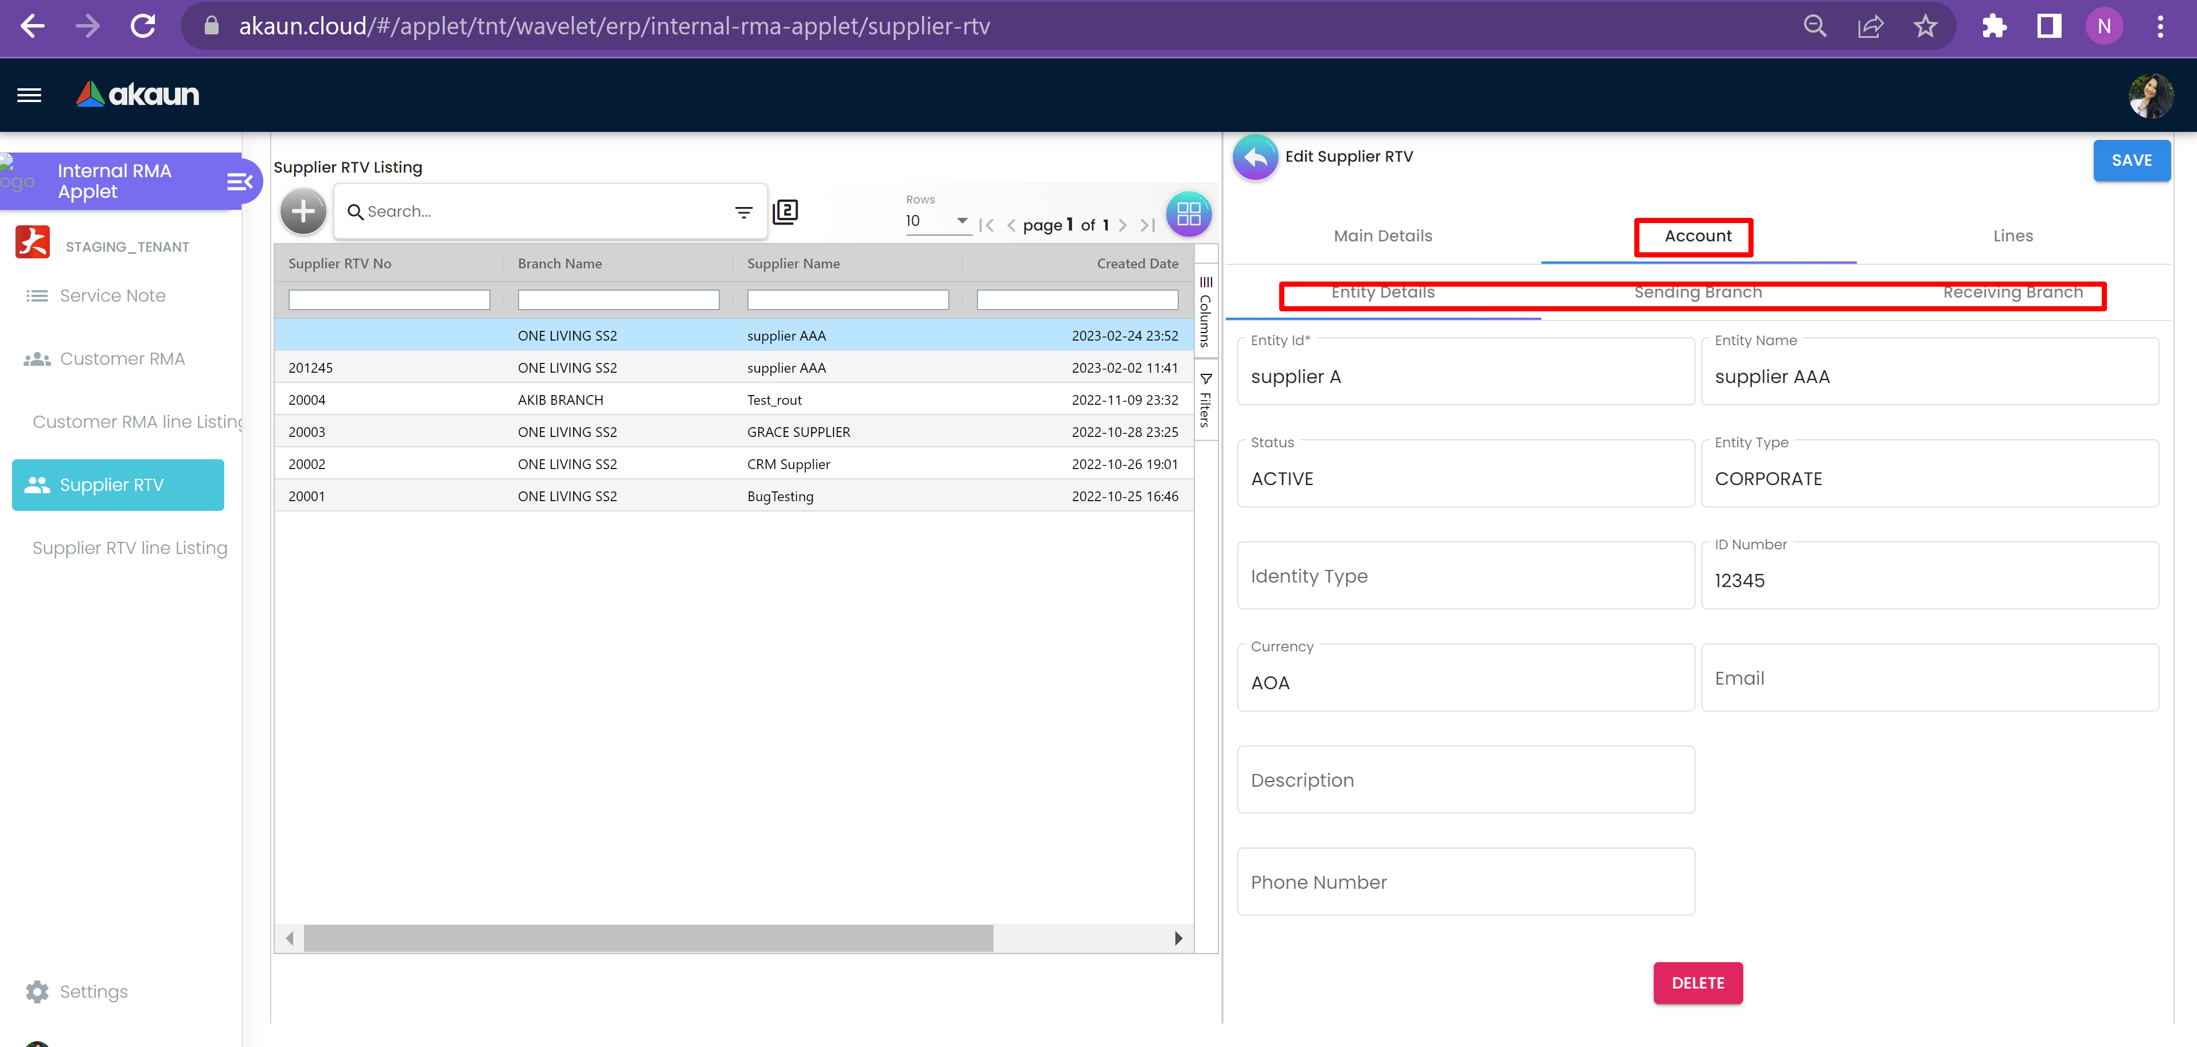The width and height of the screenshot is (2197, 1047).
Task: Jump to the last page arrow
Action: click(x=1147, y=225)
